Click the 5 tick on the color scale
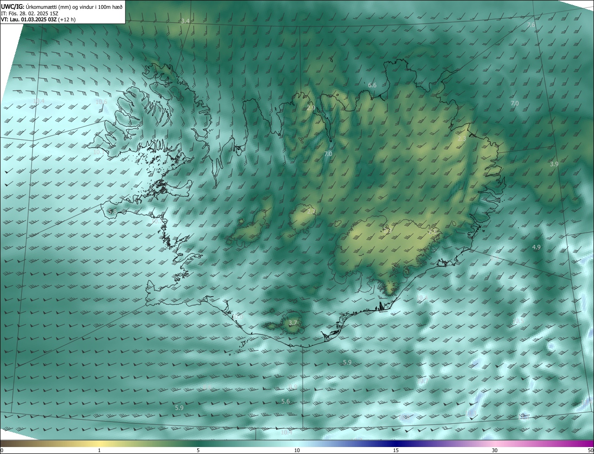The height and width of the screenshot is (454, 594). click(198, 451)
